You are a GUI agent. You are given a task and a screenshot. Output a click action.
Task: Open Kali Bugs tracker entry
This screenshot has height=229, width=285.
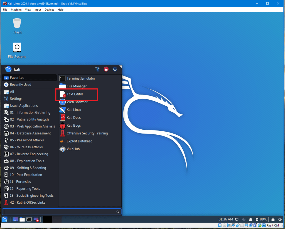tap(73, 125)
